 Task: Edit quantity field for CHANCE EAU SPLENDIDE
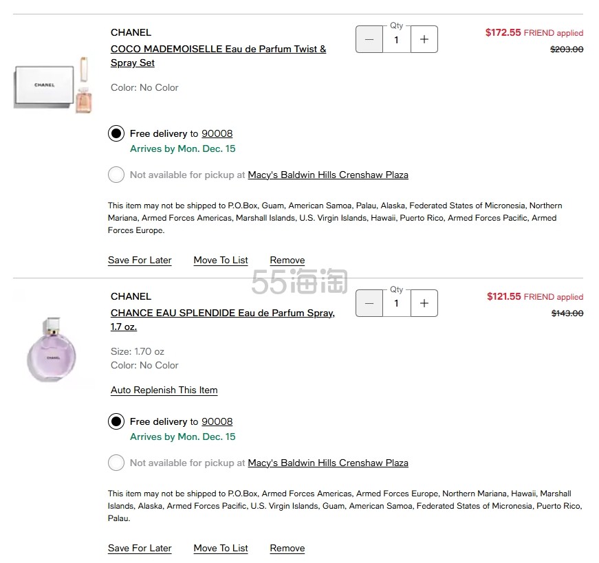396,303
